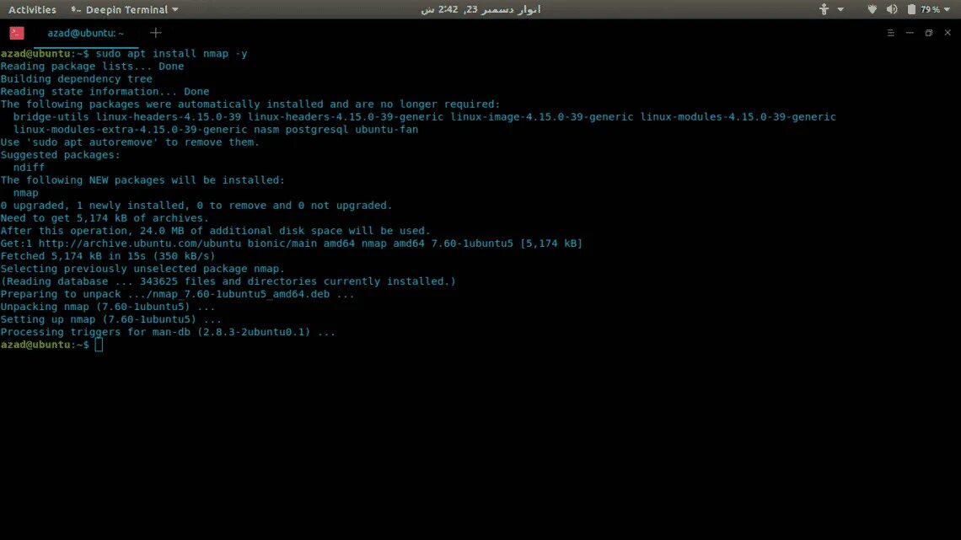Click 'Selecting previously unselected package nmap' line
Screen dimensions: 961x540
(x=142, y=269)
